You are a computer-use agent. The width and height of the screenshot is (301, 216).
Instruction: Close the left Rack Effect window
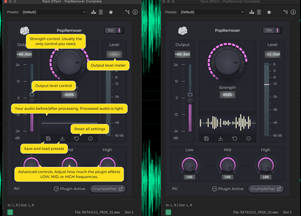point(6,1)
